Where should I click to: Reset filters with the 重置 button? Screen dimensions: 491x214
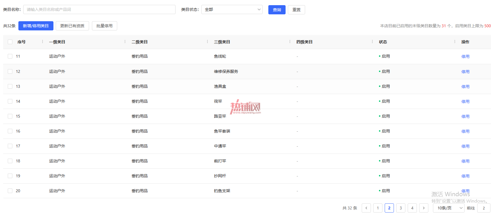click(296, 10)
